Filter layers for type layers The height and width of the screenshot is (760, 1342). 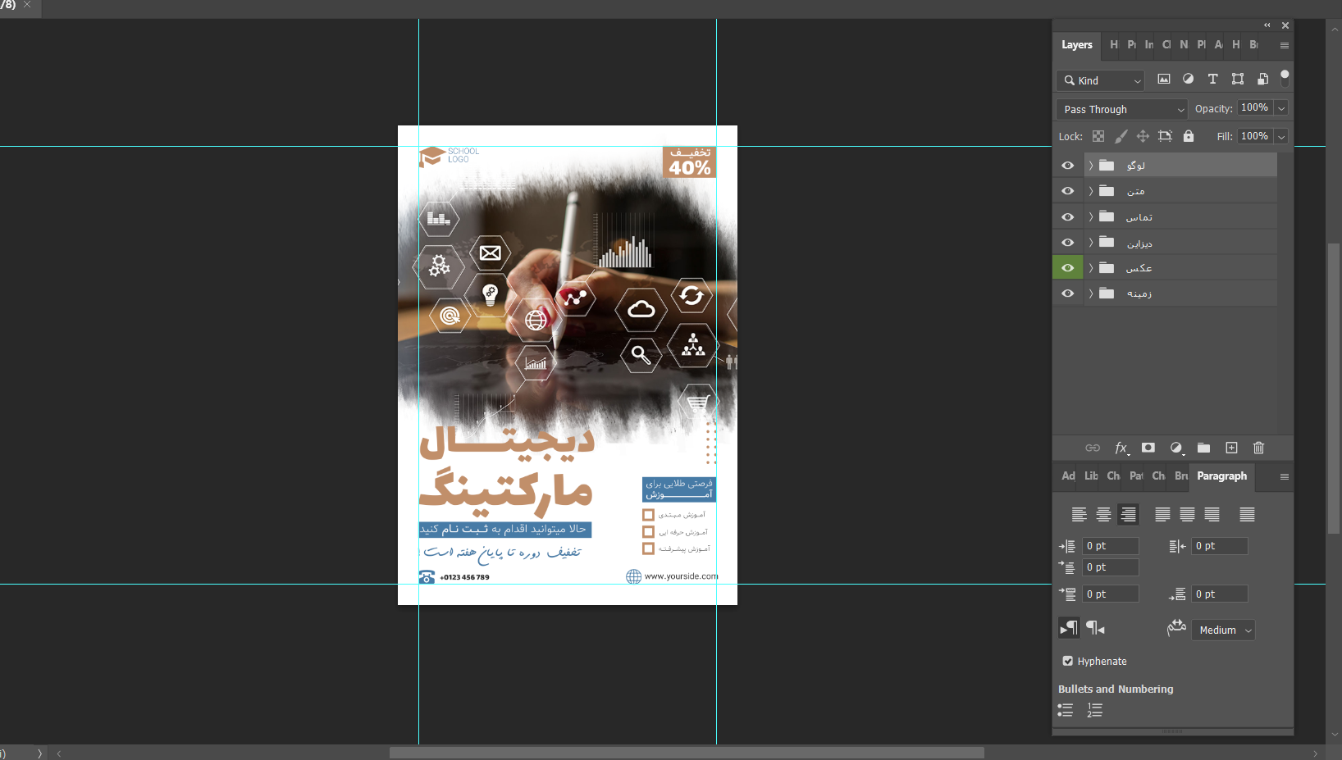[1212, 79]
